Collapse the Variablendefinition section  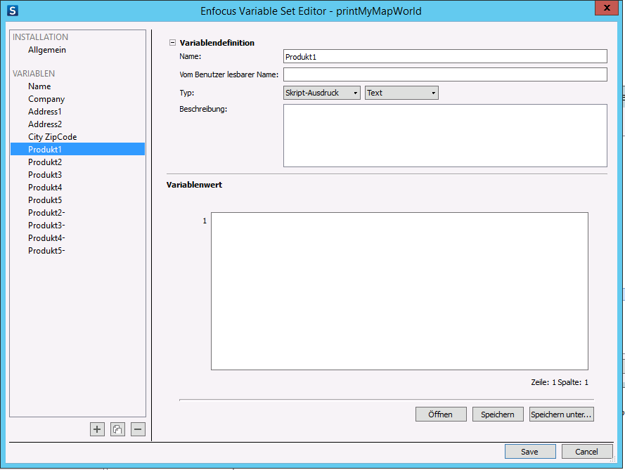(x=172, y=43)
